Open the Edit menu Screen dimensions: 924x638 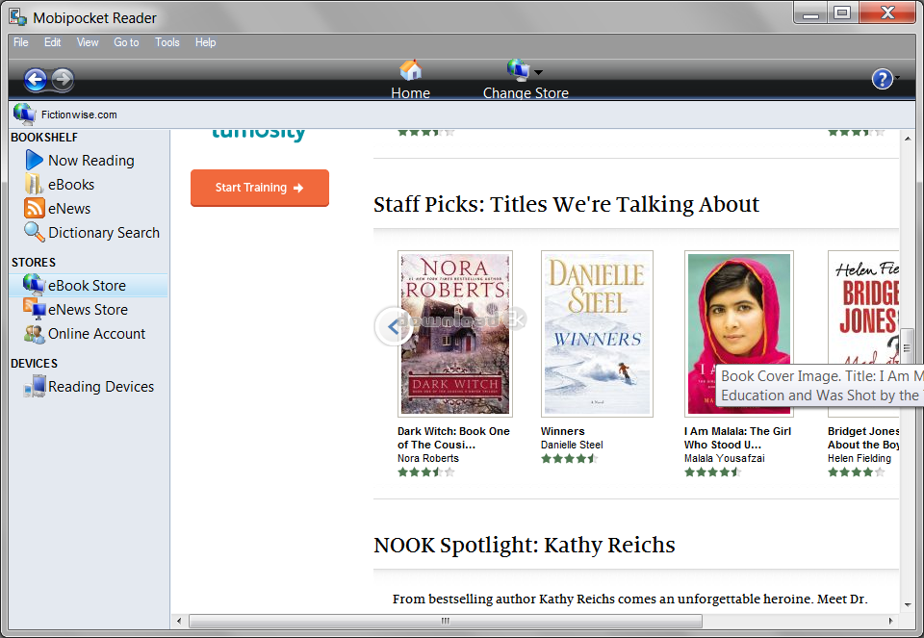52,42
